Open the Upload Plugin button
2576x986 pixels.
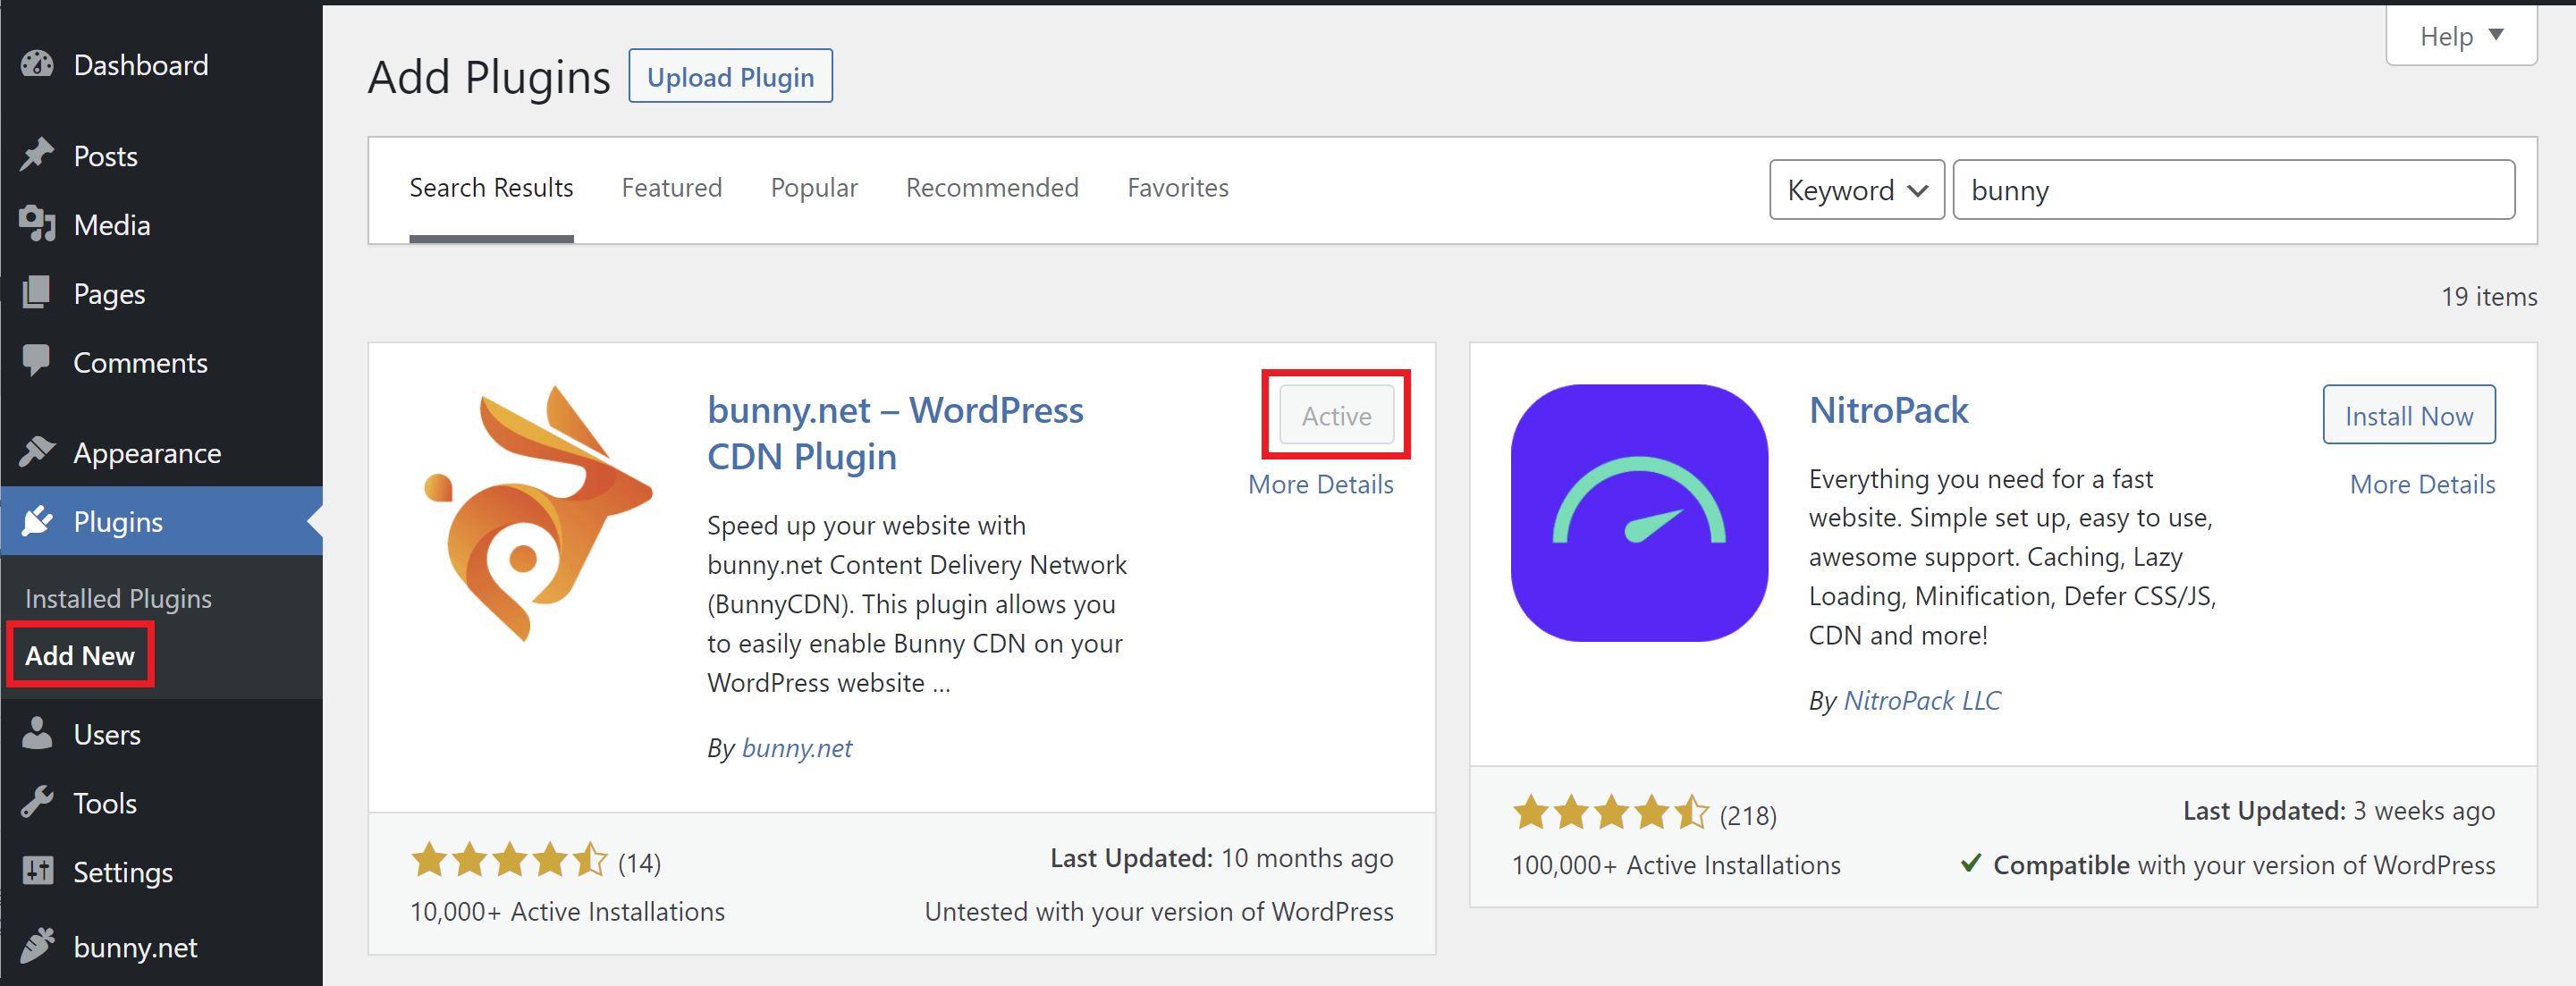[x=731, y=76]
